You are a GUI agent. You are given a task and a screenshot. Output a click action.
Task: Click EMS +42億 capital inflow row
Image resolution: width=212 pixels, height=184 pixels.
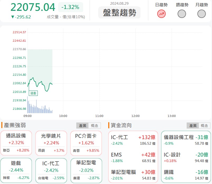coord(133,157)
